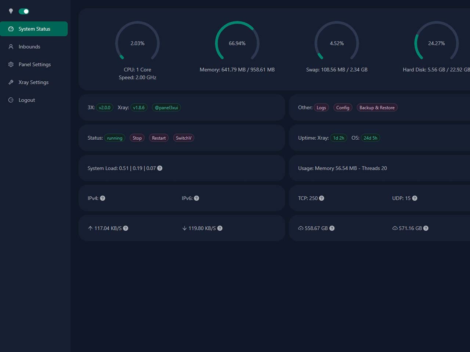This screenshot has height=352, width=470.
Task: Click the upload speed help icon
Action: (126, 228)
